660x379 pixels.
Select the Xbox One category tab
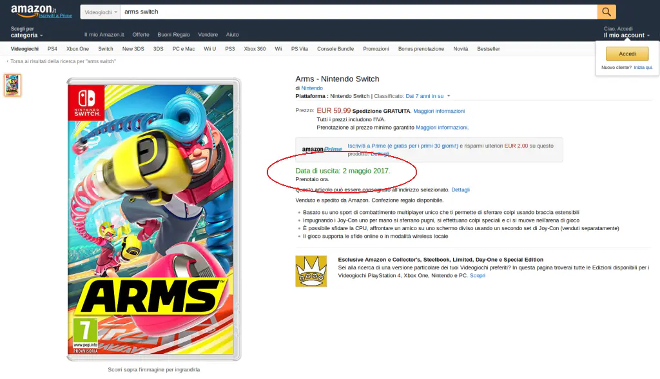[x=77, y=49]
